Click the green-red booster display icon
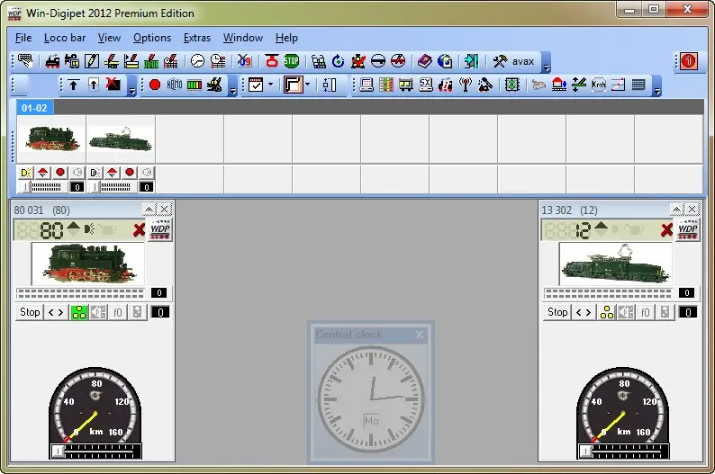 click(x=195, y=85)
